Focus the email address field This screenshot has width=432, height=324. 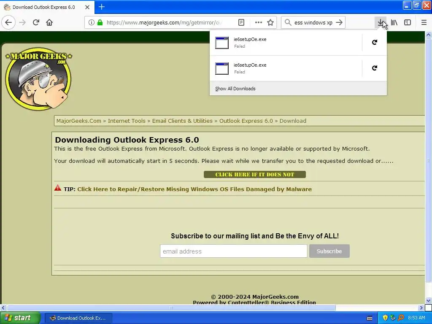[234, 251]
